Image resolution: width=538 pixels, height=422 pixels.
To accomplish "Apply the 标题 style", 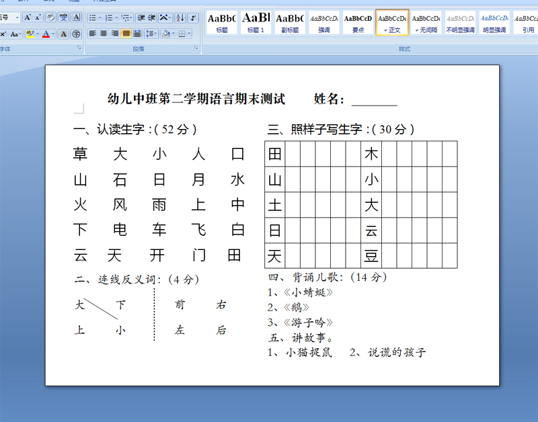I will point(222,23).
